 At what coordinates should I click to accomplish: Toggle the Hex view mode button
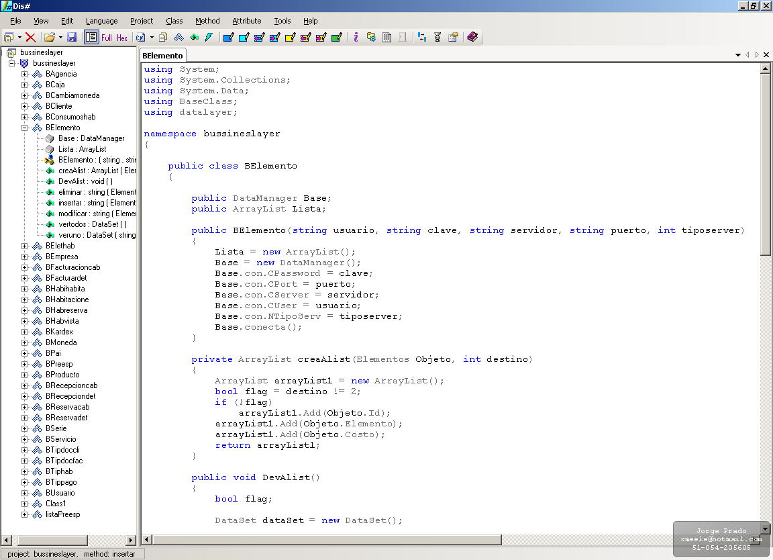122,38
